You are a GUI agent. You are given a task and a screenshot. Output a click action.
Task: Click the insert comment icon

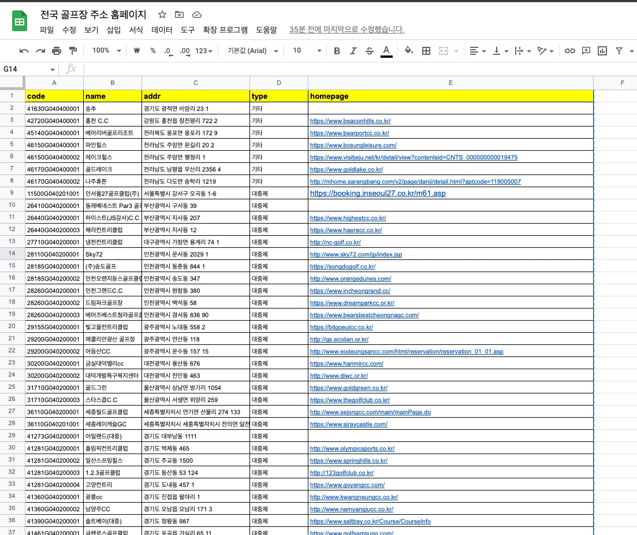pos(586,51)
